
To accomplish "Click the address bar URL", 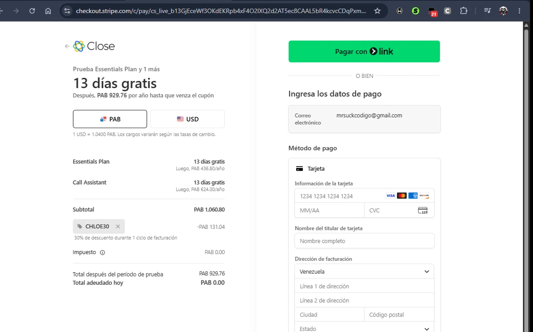I will (221, 11).
